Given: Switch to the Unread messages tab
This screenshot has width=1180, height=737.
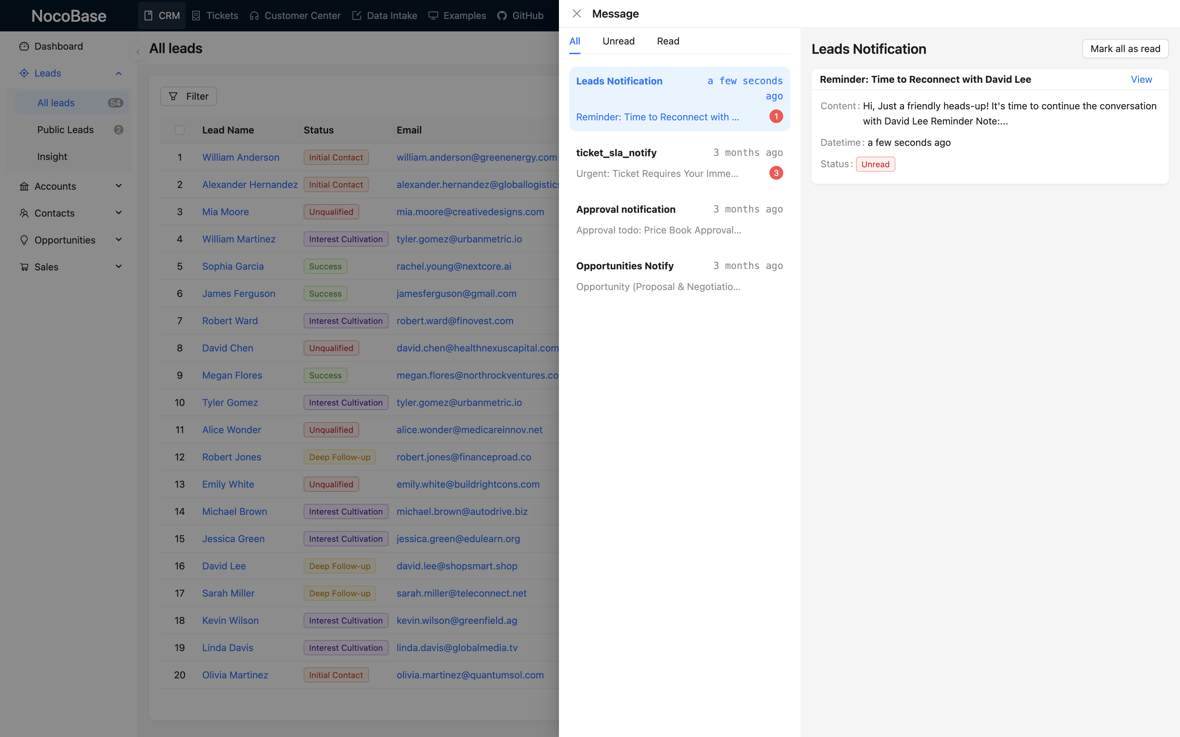Looking at the screenshot, I should tap(618, 41).
